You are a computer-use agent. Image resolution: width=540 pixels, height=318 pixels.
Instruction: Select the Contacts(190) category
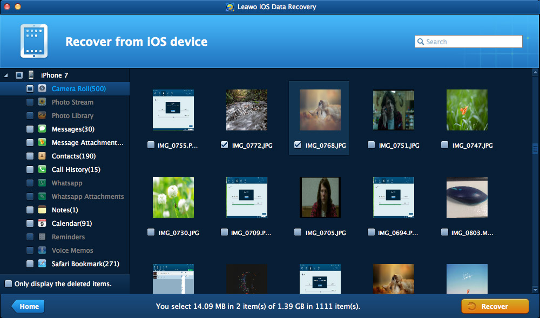pos(73,156)
